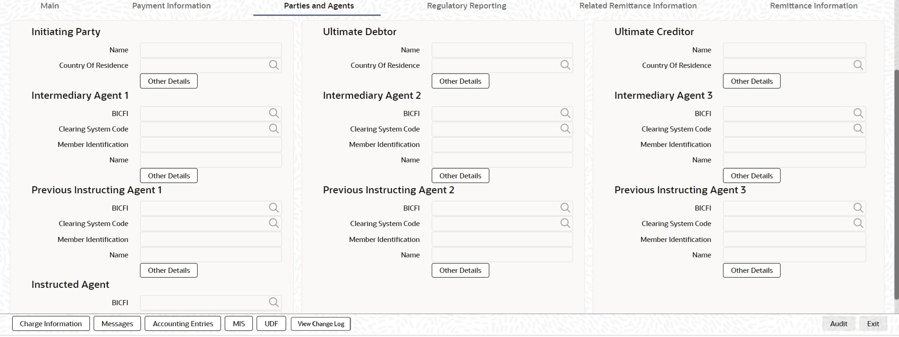Open Ultimate Debtor Country Of Residence lookup

pyautogui.click(x=565, y=65)
